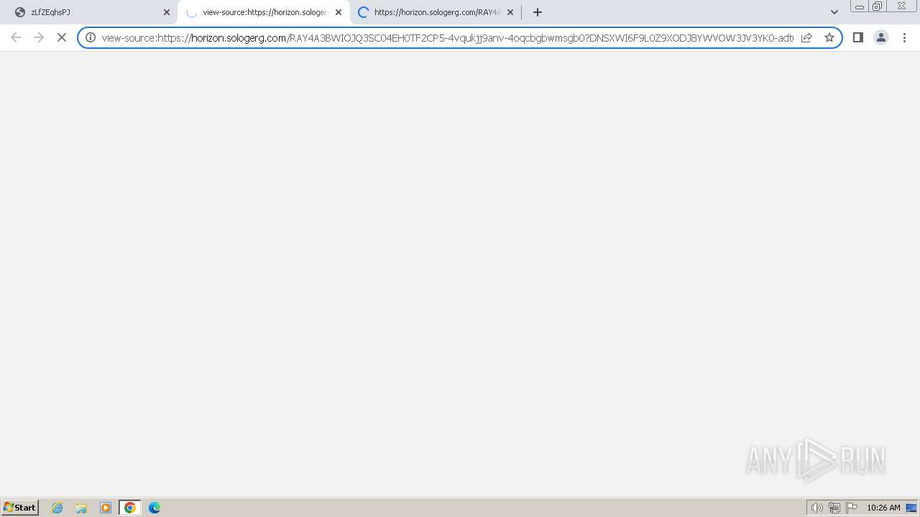Open a new browser tab
The width and height of the screenshot is (920, 517).
538,12
